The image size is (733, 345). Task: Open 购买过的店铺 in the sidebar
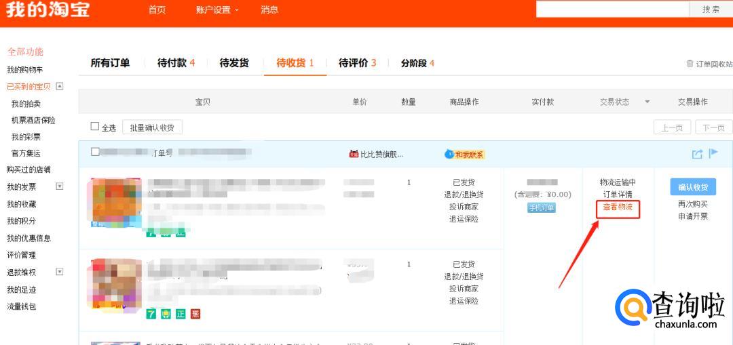coord(29,169)
